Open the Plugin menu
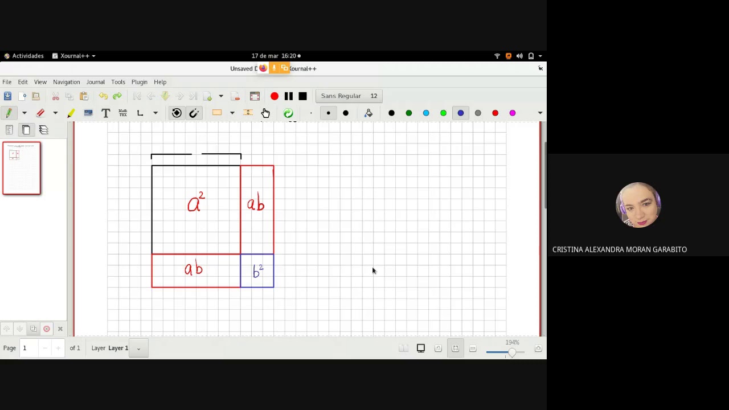 [140, 82]
